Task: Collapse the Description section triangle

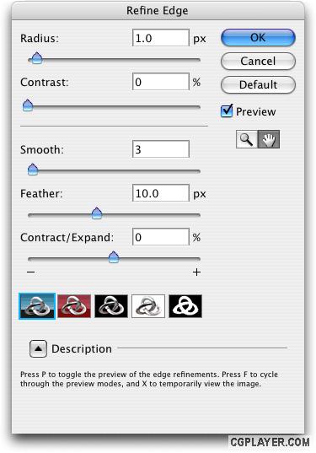Action: 38,348
